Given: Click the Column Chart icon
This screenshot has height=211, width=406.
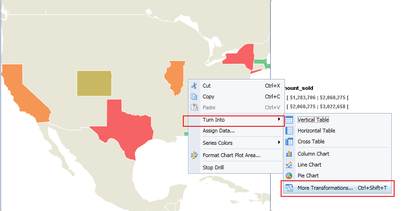Looking at the screenshot, I should click(289, 154).
